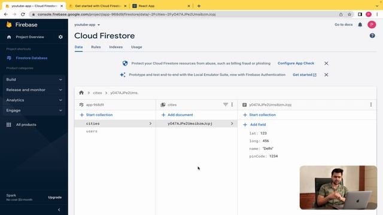Go to the root via breadcrumb home icon
Screen dimensions: 383x215
(x=81, y=93)
